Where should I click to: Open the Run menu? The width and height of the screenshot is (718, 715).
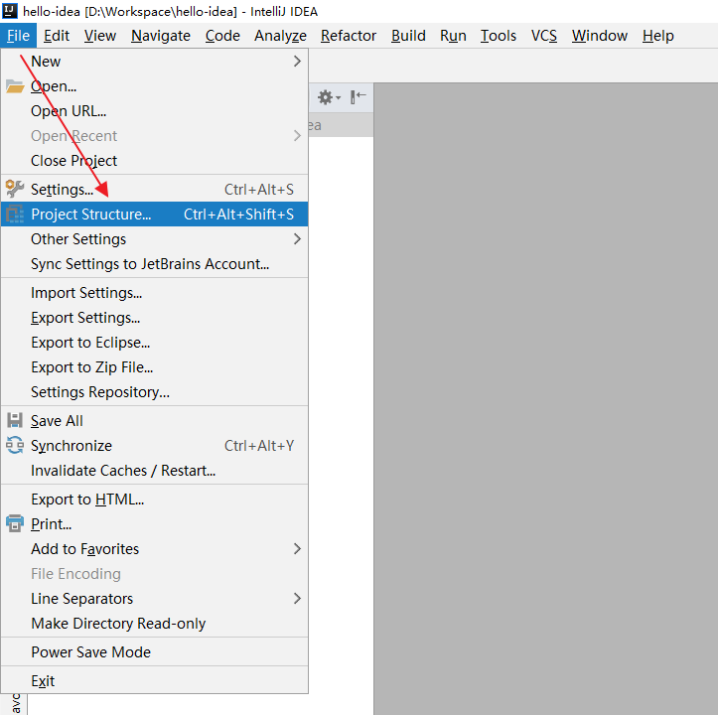pyautogui.click(x=453, y=36)
